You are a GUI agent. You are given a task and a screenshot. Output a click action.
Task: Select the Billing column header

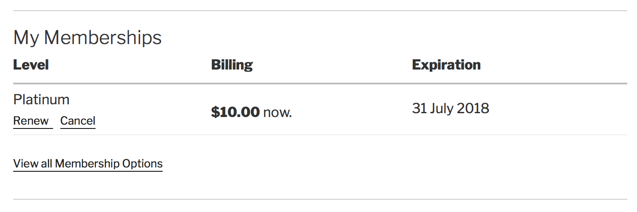click(x=232, y=65)
